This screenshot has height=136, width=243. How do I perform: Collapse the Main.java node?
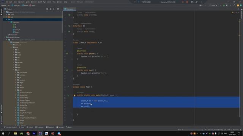coord(9,22)
